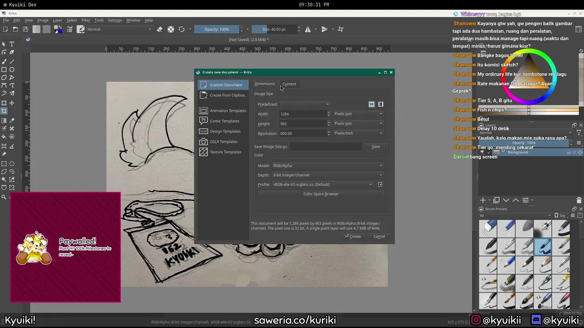Click the Save toolbar icon

[x=26, y=29]
